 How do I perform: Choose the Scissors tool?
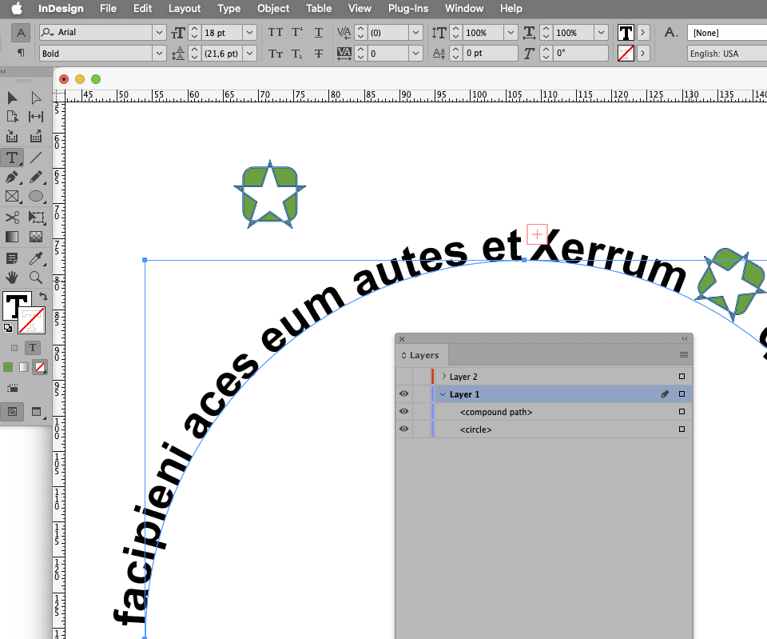click(11, 217)
